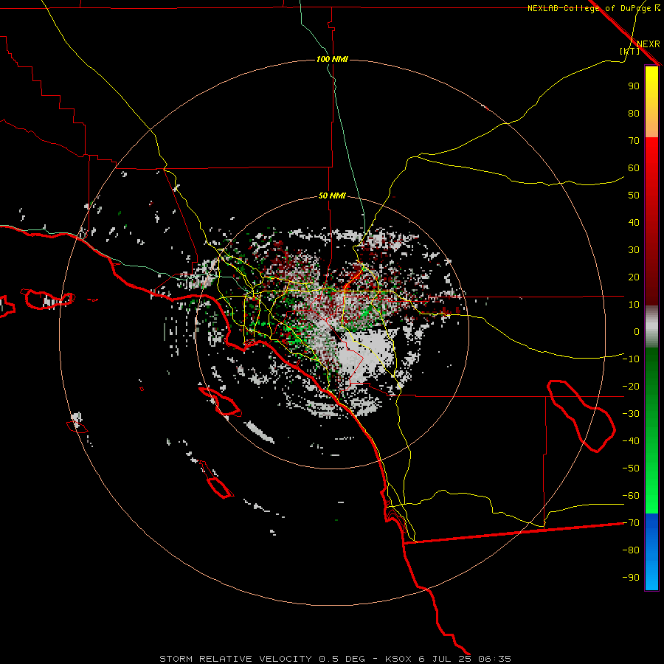This screenshot has height=664, width=664.
Task: Click the 80 value on the velocity scale
Action: tap(634, 114)
